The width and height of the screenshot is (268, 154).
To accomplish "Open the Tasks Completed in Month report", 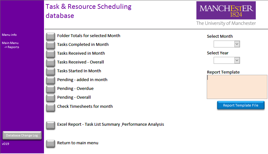I will click(51, 45).
